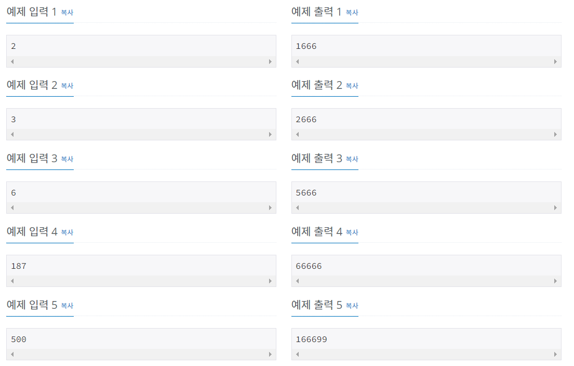Click inside the box showing the value 166699
574x366 pixels.
[x=426, y=339]
